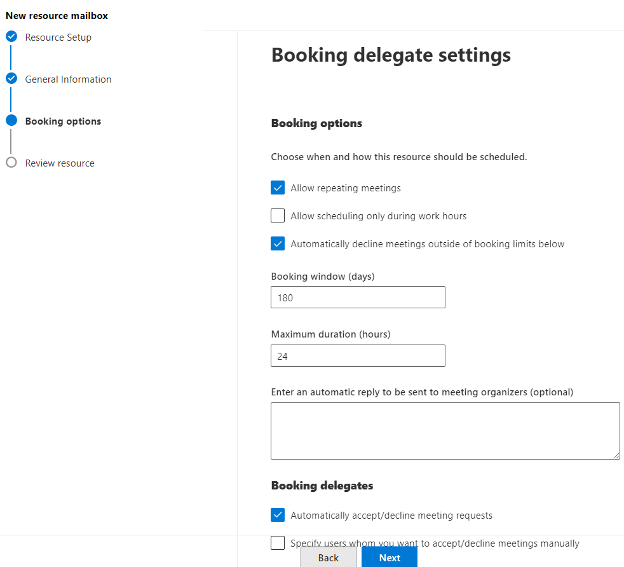
Task: Click the General Information checkmark icon
Action: coord(11,79)
